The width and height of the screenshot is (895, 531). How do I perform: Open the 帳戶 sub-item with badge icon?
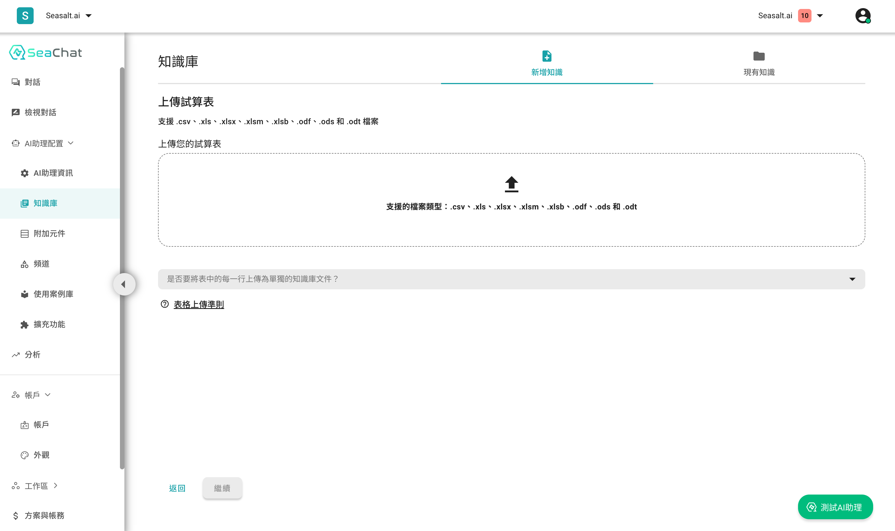tap(60, 425)
